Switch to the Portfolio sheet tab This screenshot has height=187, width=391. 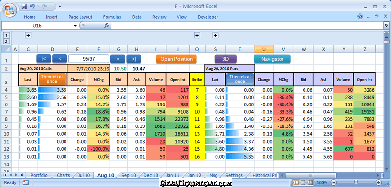click(39, 175)
